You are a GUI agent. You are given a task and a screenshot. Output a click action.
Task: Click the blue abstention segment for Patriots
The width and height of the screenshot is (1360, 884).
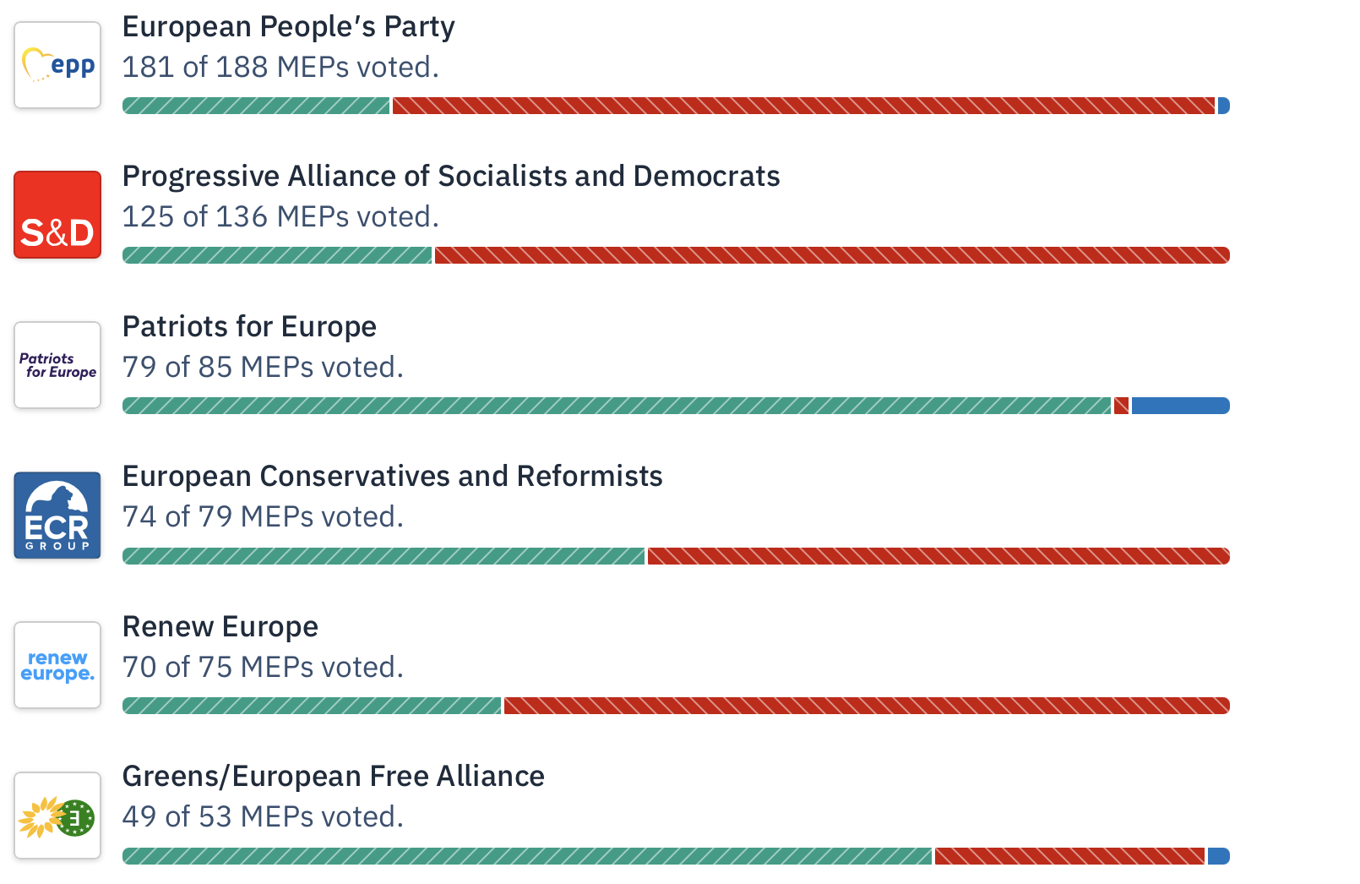pyautogui.click(x=1180, y=406)
